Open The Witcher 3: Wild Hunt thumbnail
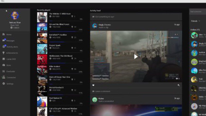 pos(42,17)
